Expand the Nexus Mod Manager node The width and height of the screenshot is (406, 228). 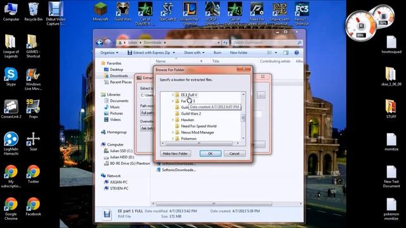click(x=173, y=132)
